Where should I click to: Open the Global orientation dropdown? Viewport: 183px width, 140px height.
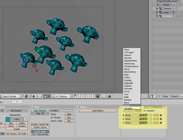pyautogui.click(x=66, y=96)
